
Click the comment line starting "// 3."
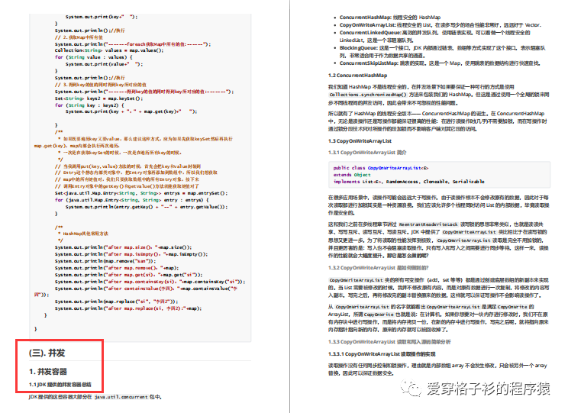coord(100,85)
